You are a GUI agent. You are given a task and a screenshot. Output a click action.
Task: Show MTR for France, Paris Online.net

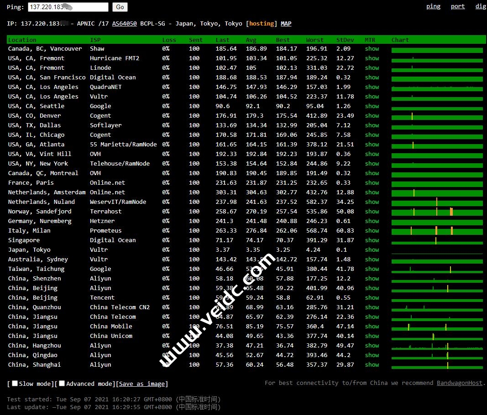pos(372,183)
